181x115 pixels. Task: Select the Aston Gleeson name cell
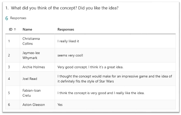click(33, 105)
